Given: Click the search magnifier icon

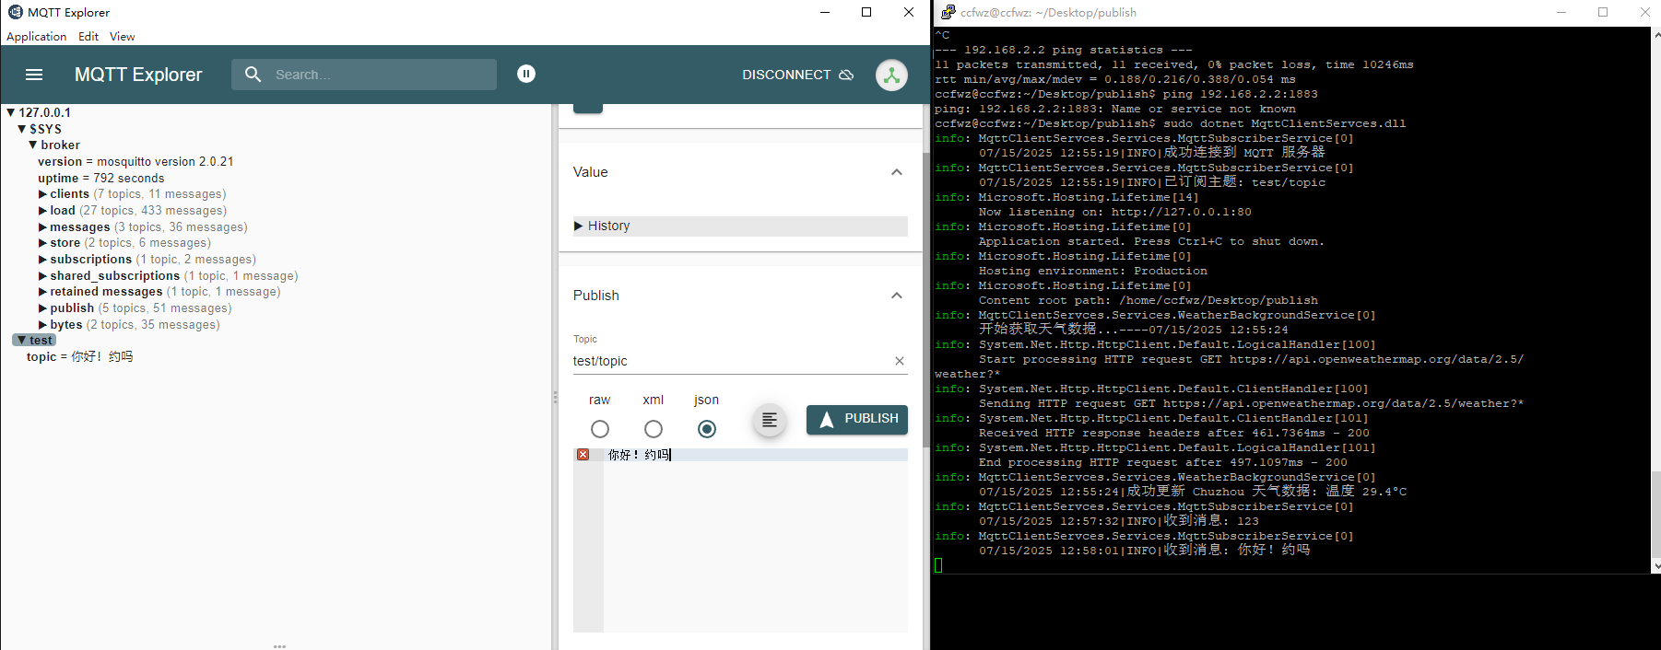Looking at the screenshot, I should pyautogui.click(x=253, y=74).
